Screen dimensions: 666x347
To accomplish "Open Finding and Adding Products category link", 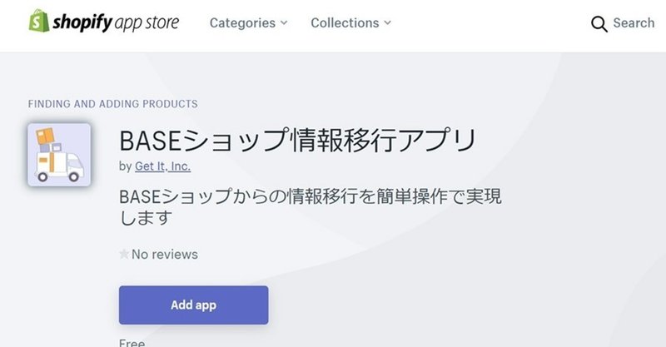I will point(113,104).
